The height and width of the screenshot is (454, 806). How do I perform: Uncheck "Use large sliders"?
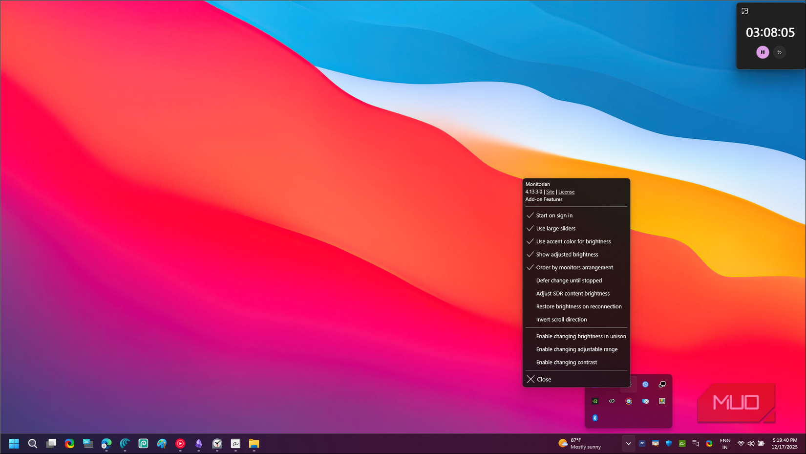(x=556, y=228)
